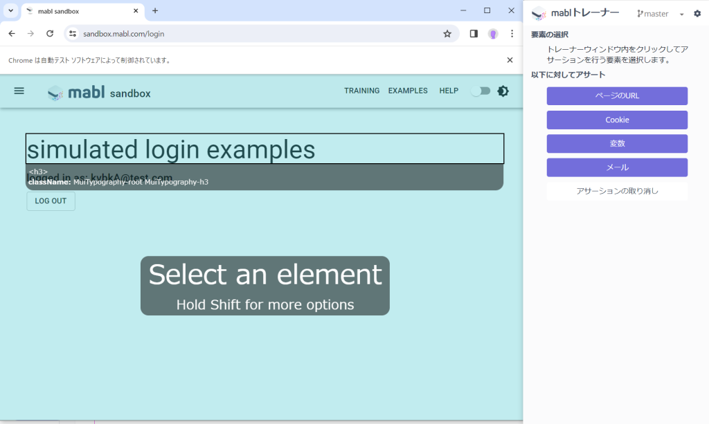
Task: Click the LOG OUT button
Action: click(51, 201)
